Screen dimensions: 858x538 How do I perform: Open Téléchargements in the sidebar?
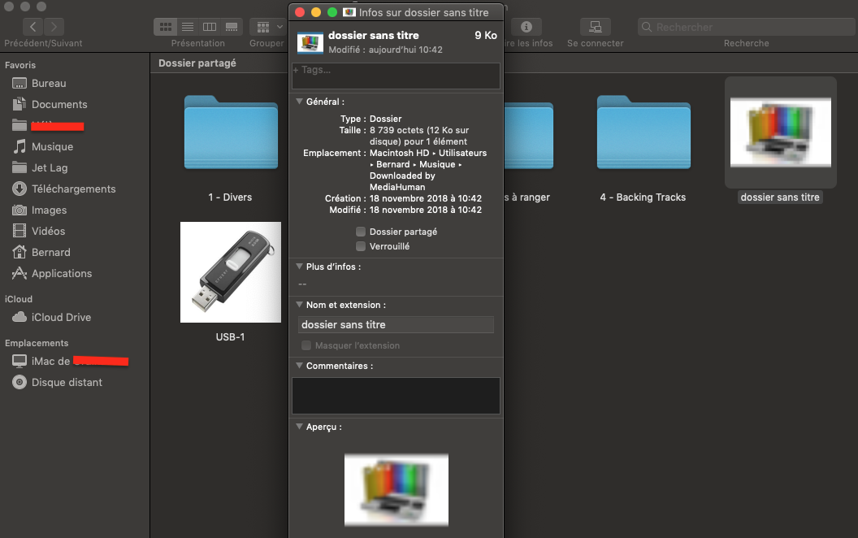(x=64, y=189)
